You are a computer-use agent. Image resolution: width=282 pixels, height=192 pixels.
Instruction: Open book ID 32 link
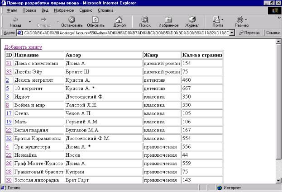click(x=9, y=139)
